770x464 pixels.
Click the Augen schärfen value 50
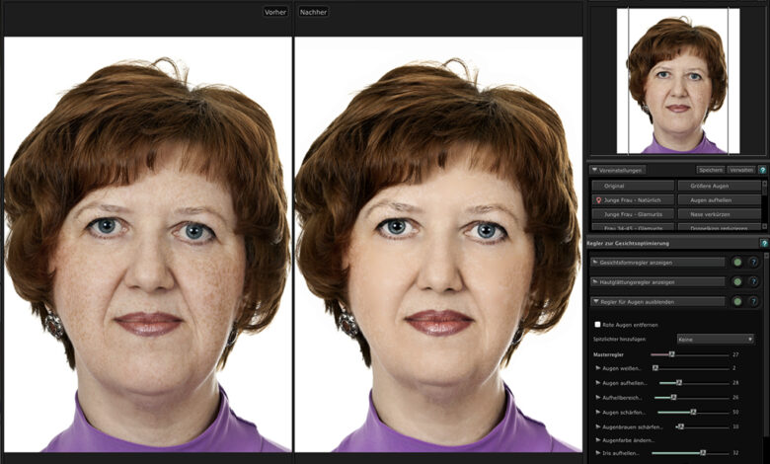[735, 412]
